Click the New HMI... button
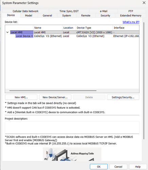The height and width of the screenshot is (170, 148). click(x=21, y=97)
